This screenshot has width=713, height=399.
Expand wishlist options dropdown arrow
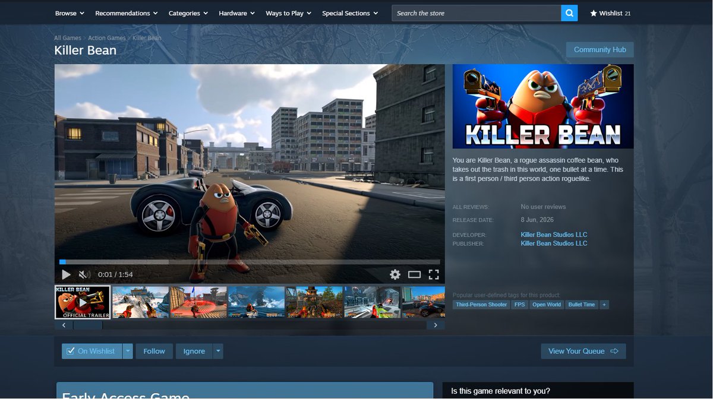(128, 351)
